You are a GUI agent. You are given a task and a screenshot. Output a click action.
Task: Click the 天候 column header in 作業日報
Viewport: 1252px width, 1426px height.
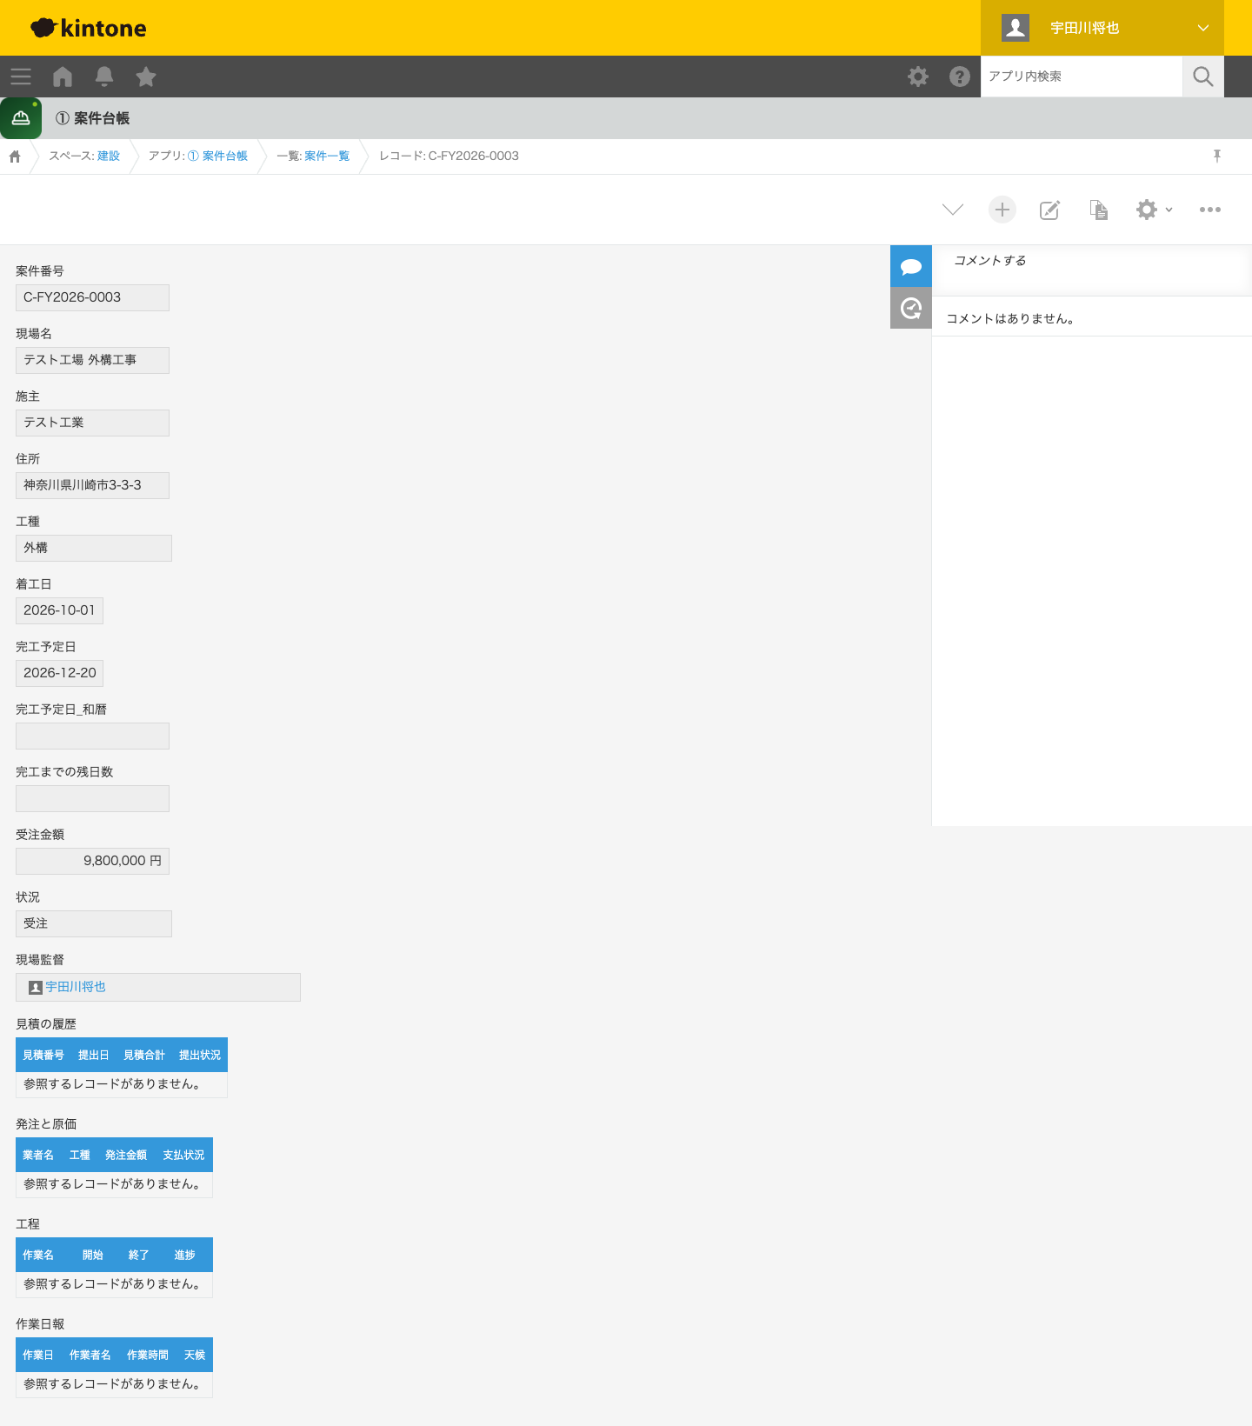point(195,1355)
